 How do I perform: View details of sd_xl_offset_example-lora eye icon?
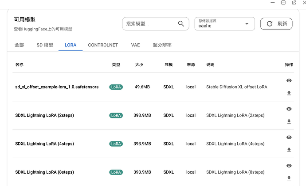click(x=289, y=80)
